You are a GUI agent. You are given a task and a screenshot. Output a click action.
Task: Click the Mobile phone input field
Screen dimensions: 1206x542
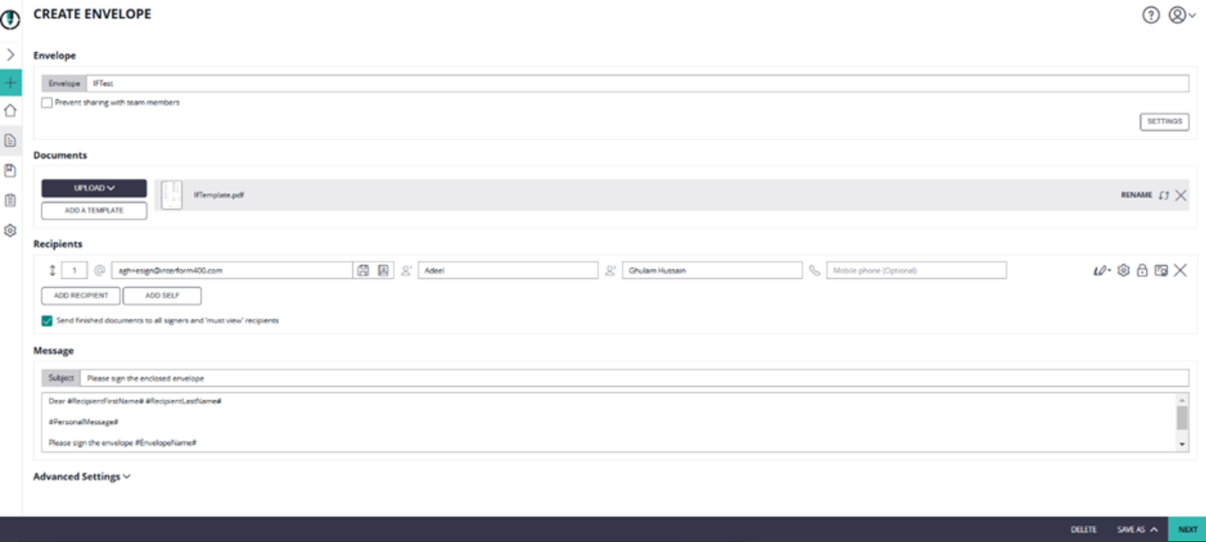tap(916, 271)
